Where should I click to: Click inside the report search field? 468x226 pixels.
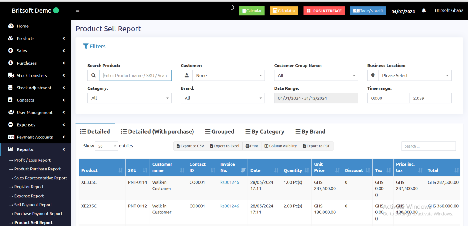tap(428, 146)
